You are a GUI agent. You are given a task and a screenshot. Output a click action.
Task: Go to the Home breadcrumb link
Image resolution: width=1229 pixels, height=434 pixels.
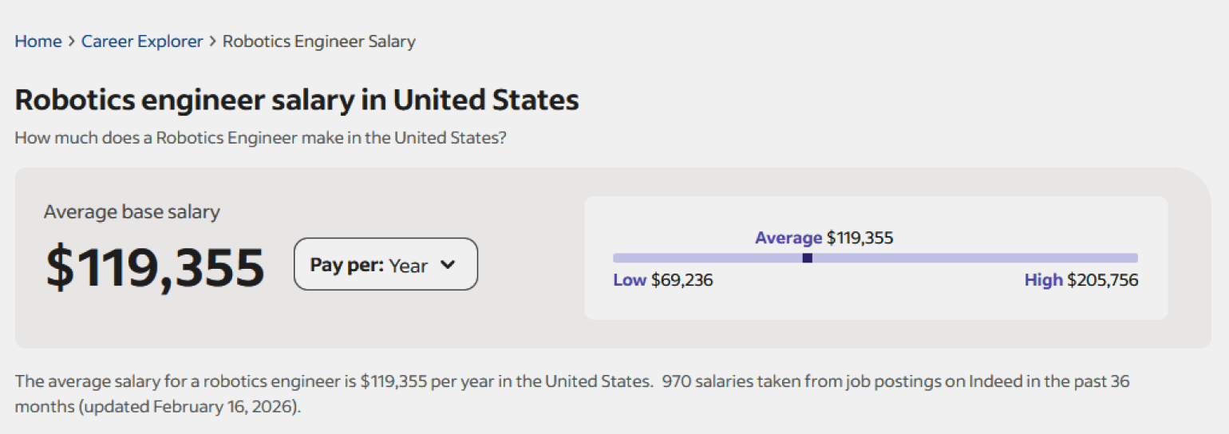38,41
